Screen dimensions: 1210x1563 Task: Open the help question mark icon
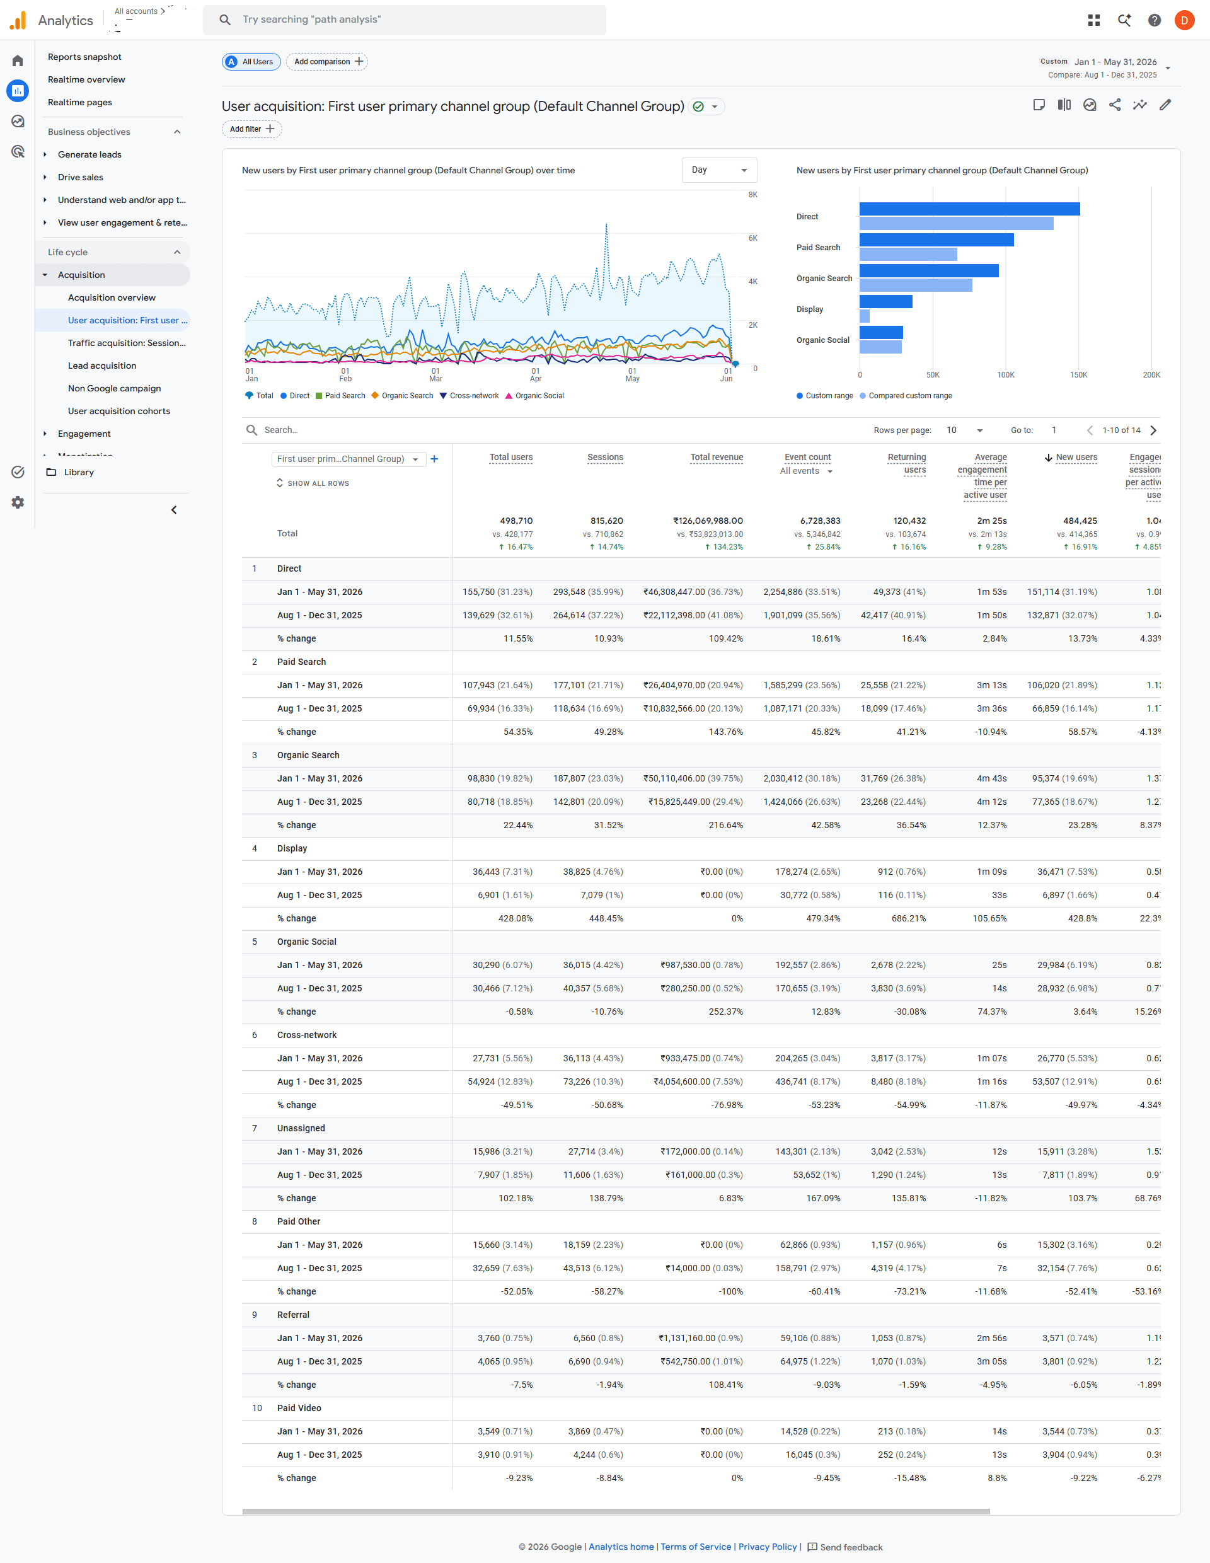(x=1154, y=20)
